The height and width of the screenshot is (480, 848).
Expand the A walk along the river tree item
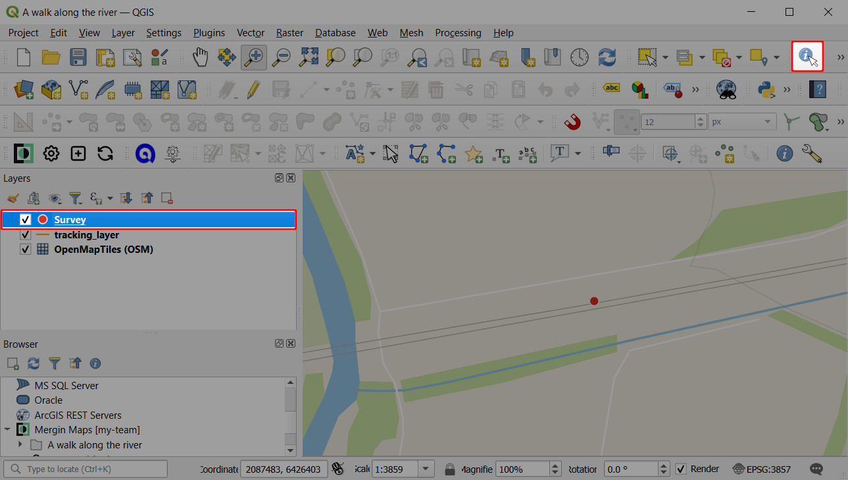click(21, 444)
